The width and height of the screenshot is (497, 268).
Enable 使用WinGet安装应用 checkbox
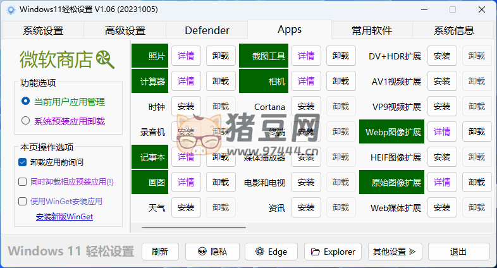click(23, 201)
